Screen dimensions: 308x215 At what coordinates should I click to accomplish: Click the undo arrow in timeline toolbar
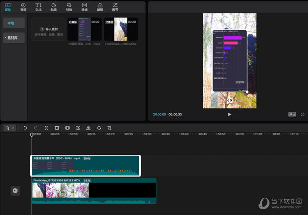point(25,128)
